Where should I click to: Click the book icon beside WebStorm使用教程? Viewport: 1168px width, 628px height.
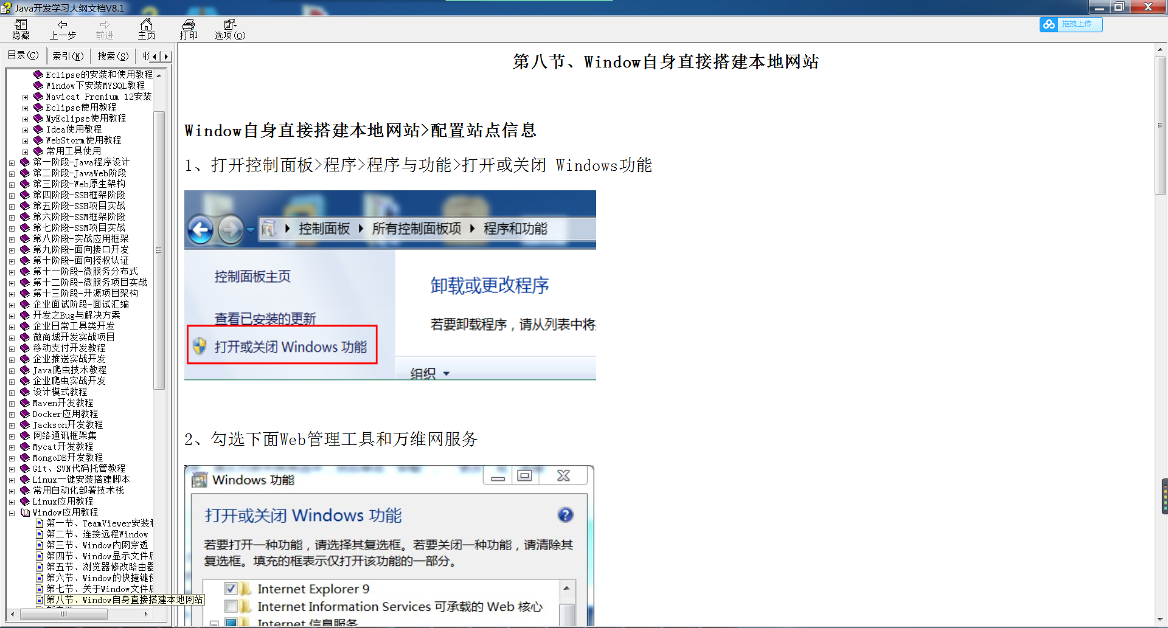38,140
